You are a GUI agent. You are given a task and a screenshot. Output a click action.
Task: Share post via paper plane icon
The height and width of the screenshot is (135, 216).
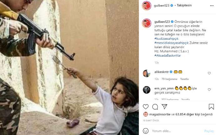coord(164,107)
